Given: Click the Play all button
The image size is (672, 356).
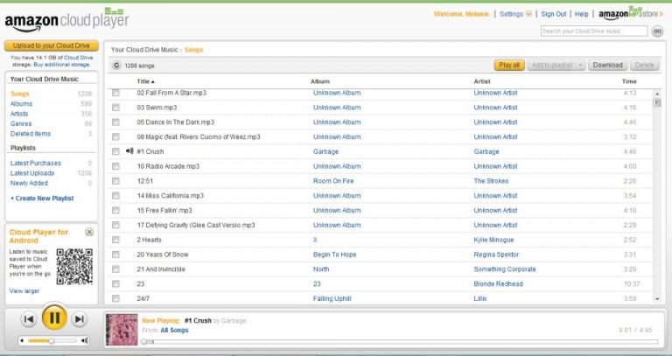Looking at the screenshot, I should 509,65.
